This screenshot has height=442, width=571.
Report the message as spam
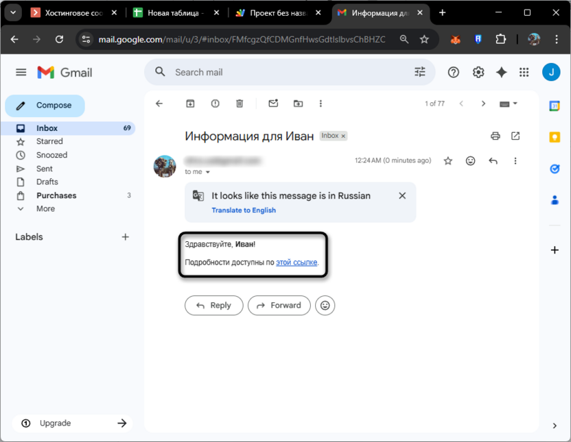point(215,103)
